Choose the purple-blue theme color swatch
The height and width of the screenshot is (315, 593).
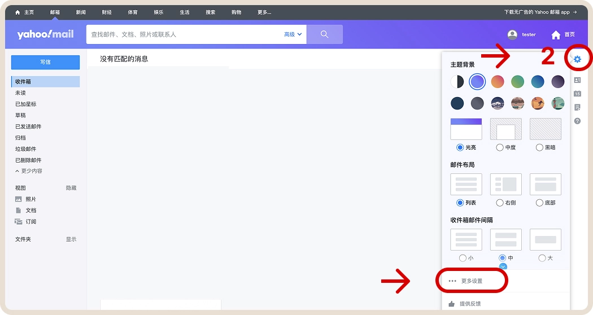(477, 81)
